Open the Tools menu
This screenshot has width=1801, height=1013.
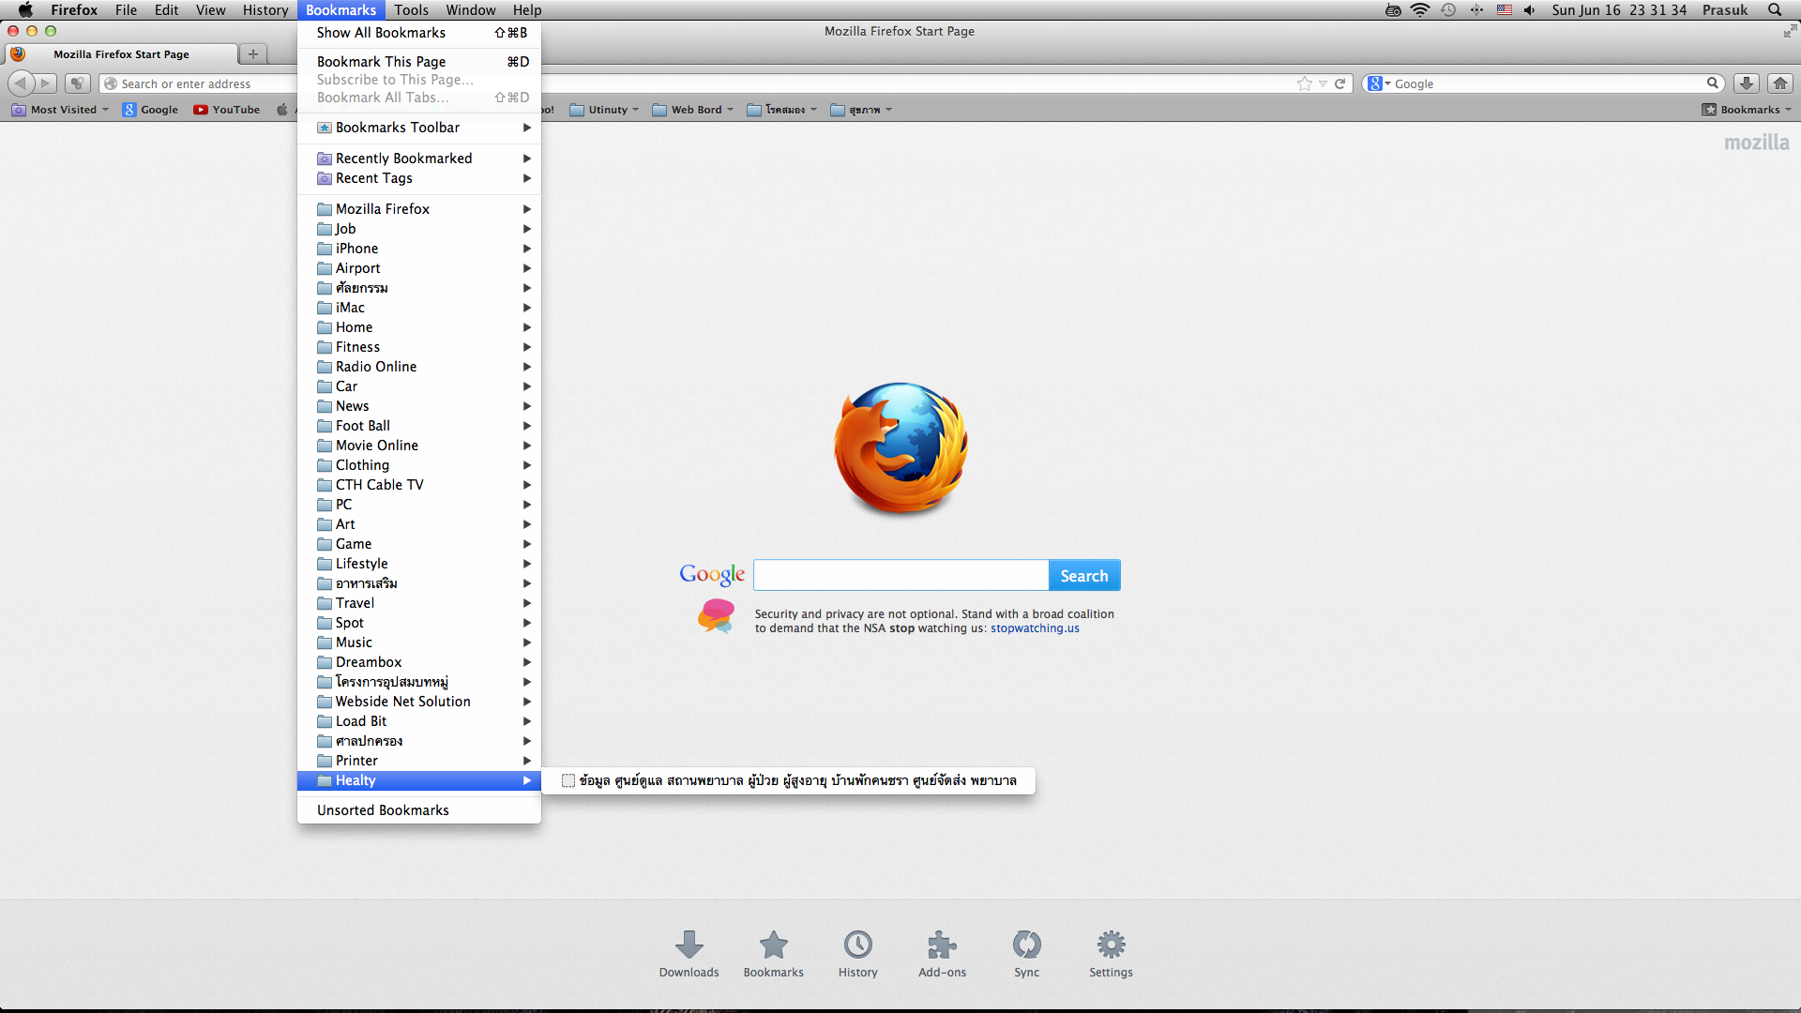[411, 9]
